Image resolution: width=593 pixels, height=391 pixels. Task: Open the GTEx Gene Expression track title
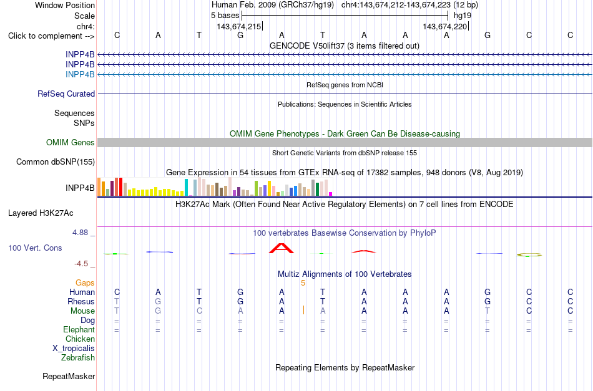click(x=345, y=173)
